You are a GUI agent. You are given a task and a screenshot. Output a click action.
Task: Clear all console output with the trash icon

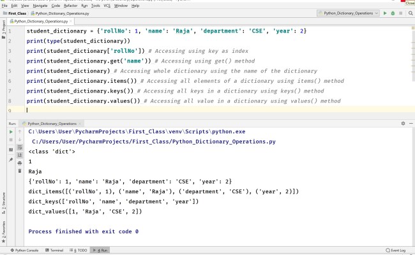(x=20, y=171)
